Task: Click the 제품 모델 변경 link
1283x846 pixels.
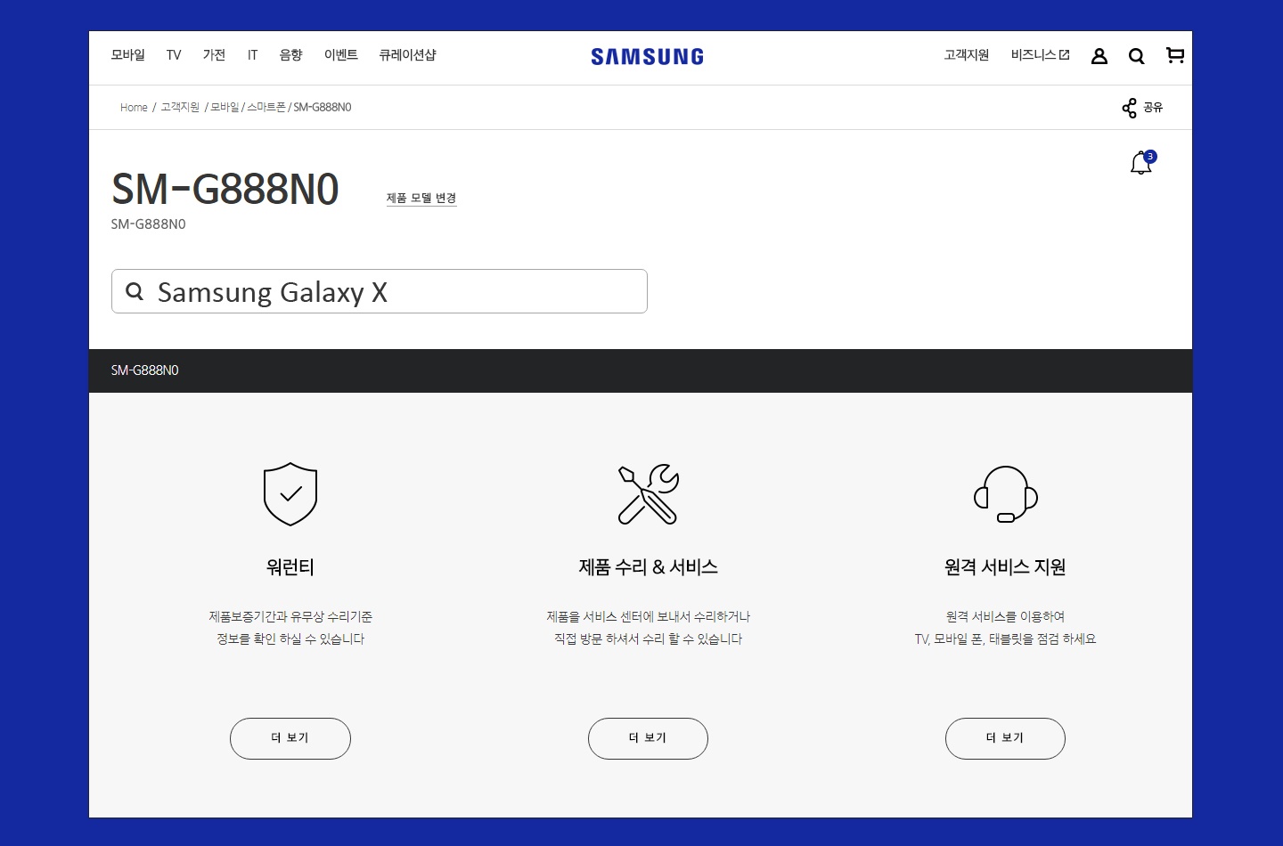Action: 421,198
